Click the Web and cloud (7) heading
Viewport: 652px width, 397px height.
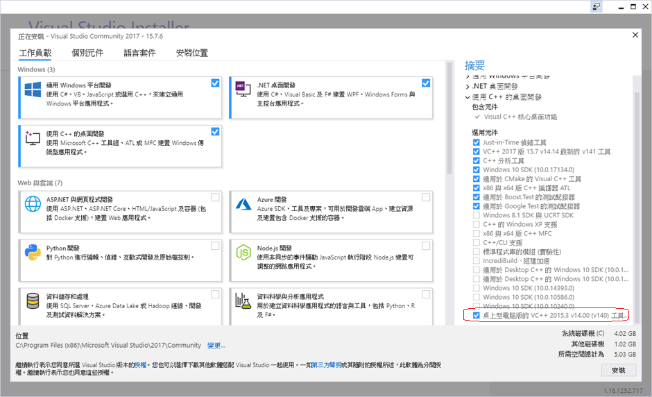coord(40,183)
